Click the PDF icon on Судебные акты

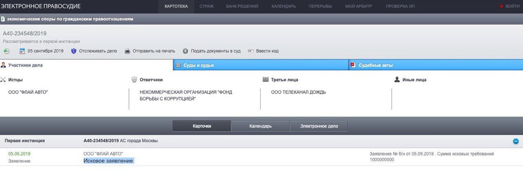(x=353, y=65)
